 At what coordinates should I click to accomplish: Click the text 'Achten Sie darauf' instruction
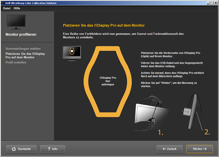tap(172, 75)
